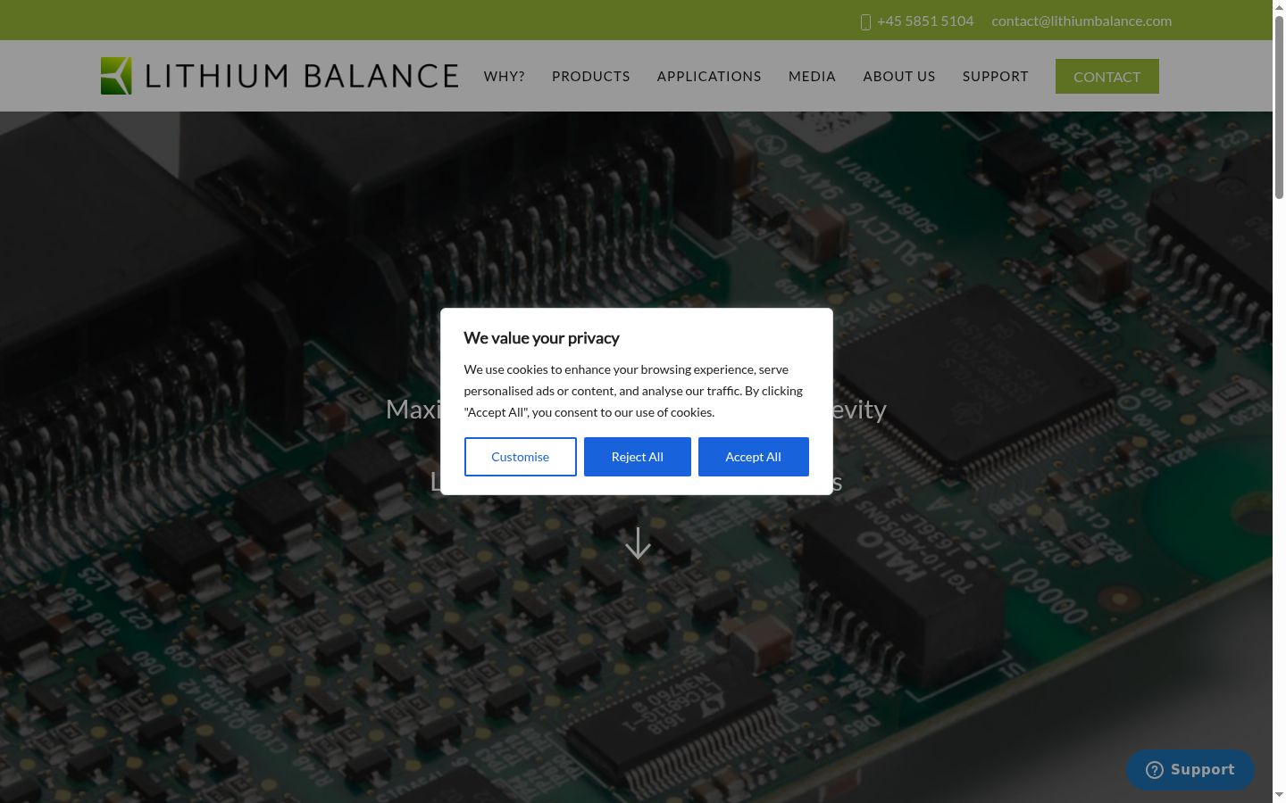1286x803 pixels.
Task: Click the page vertical scrollbar thumb
Action: (x=1279, y=105)
